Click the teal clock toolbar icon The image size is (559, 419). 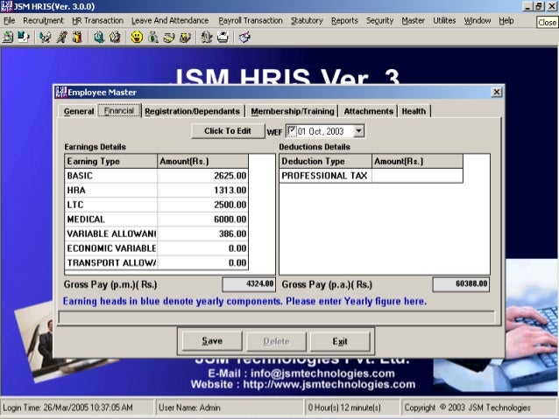(99, 37)
